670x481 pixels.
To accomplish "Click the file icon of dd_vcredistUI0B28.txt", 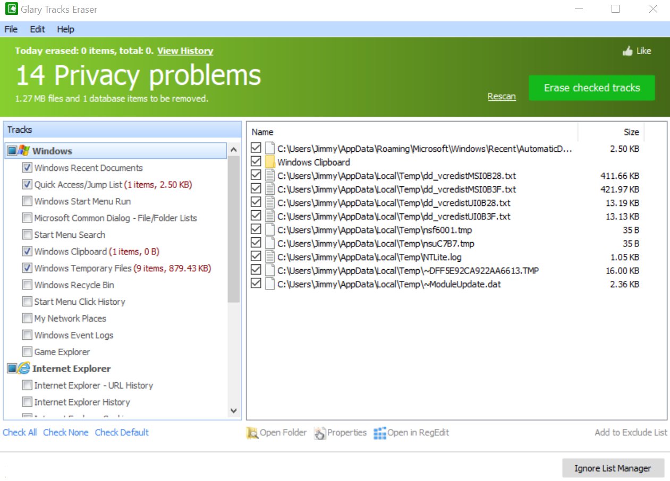I will coord(270,203).
